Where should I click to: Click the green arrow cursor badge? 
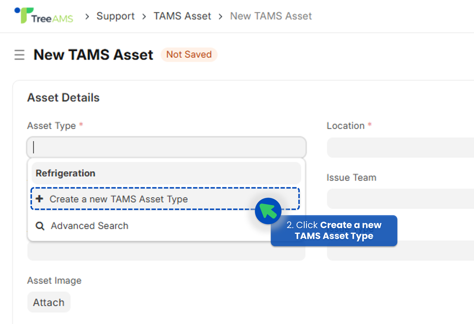(268, 211)
